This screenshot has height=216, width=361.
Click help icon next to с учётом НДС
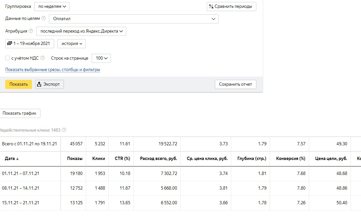(42, 58)
